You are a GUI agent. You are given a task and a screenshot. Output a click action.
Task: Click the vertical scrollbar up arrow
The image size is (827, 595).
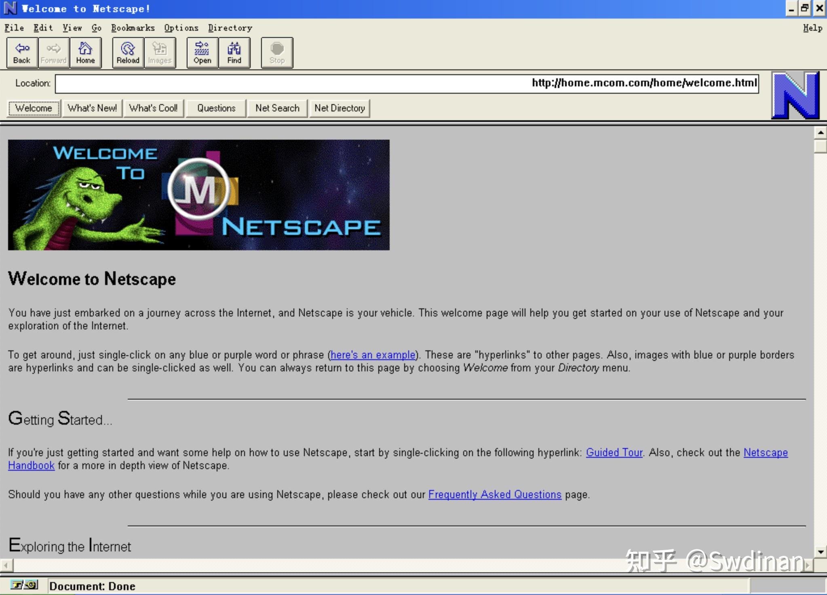[x=821, y=132]
